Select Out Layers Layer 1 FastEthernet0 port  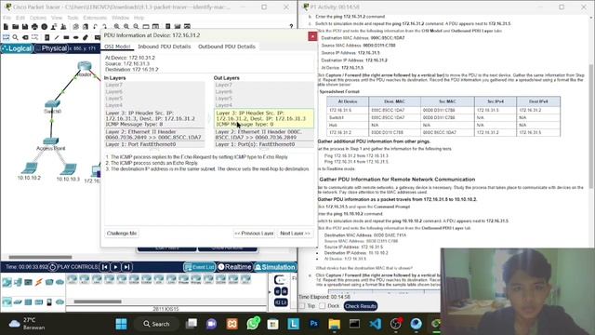[x=264, y=144]
